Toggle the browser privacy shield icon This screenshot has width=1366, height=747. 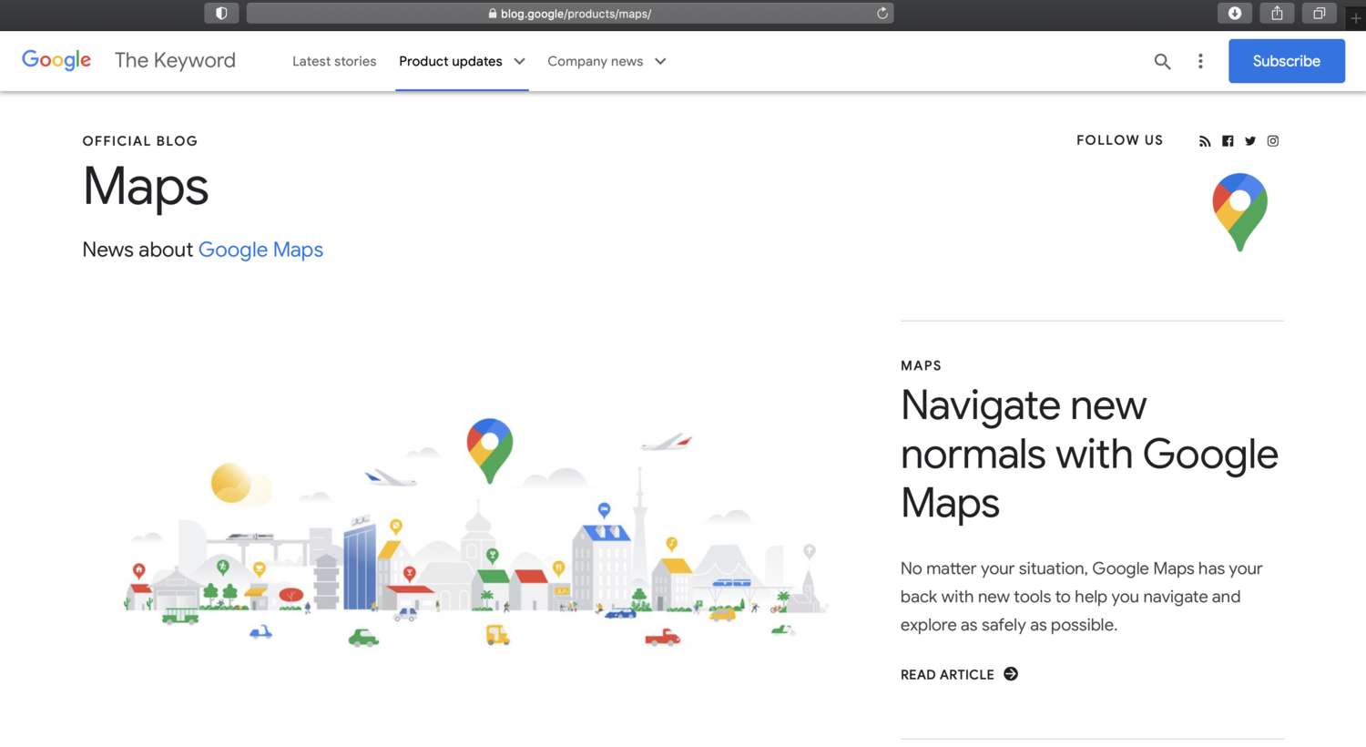[221, 14]
